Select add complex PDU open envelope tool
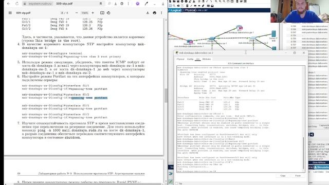Viewport: 329px width, 185px height. pyautogui.click(x=212, y=6)
